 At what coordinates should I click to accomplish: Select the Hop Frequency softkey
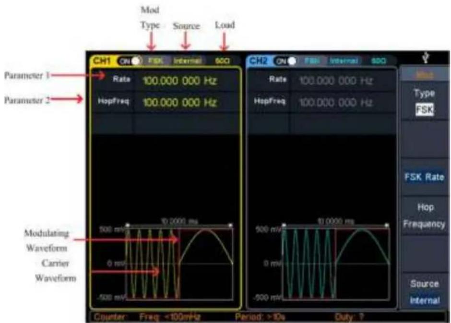tap(425, 215)
